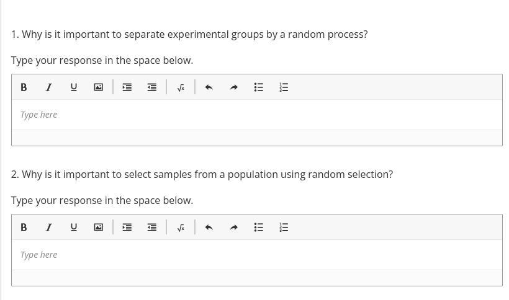Image resolution: width=509 pixels, height=300 pixels.
Task: Insert numbered list in question 1 editor
Action: point(284,87)
